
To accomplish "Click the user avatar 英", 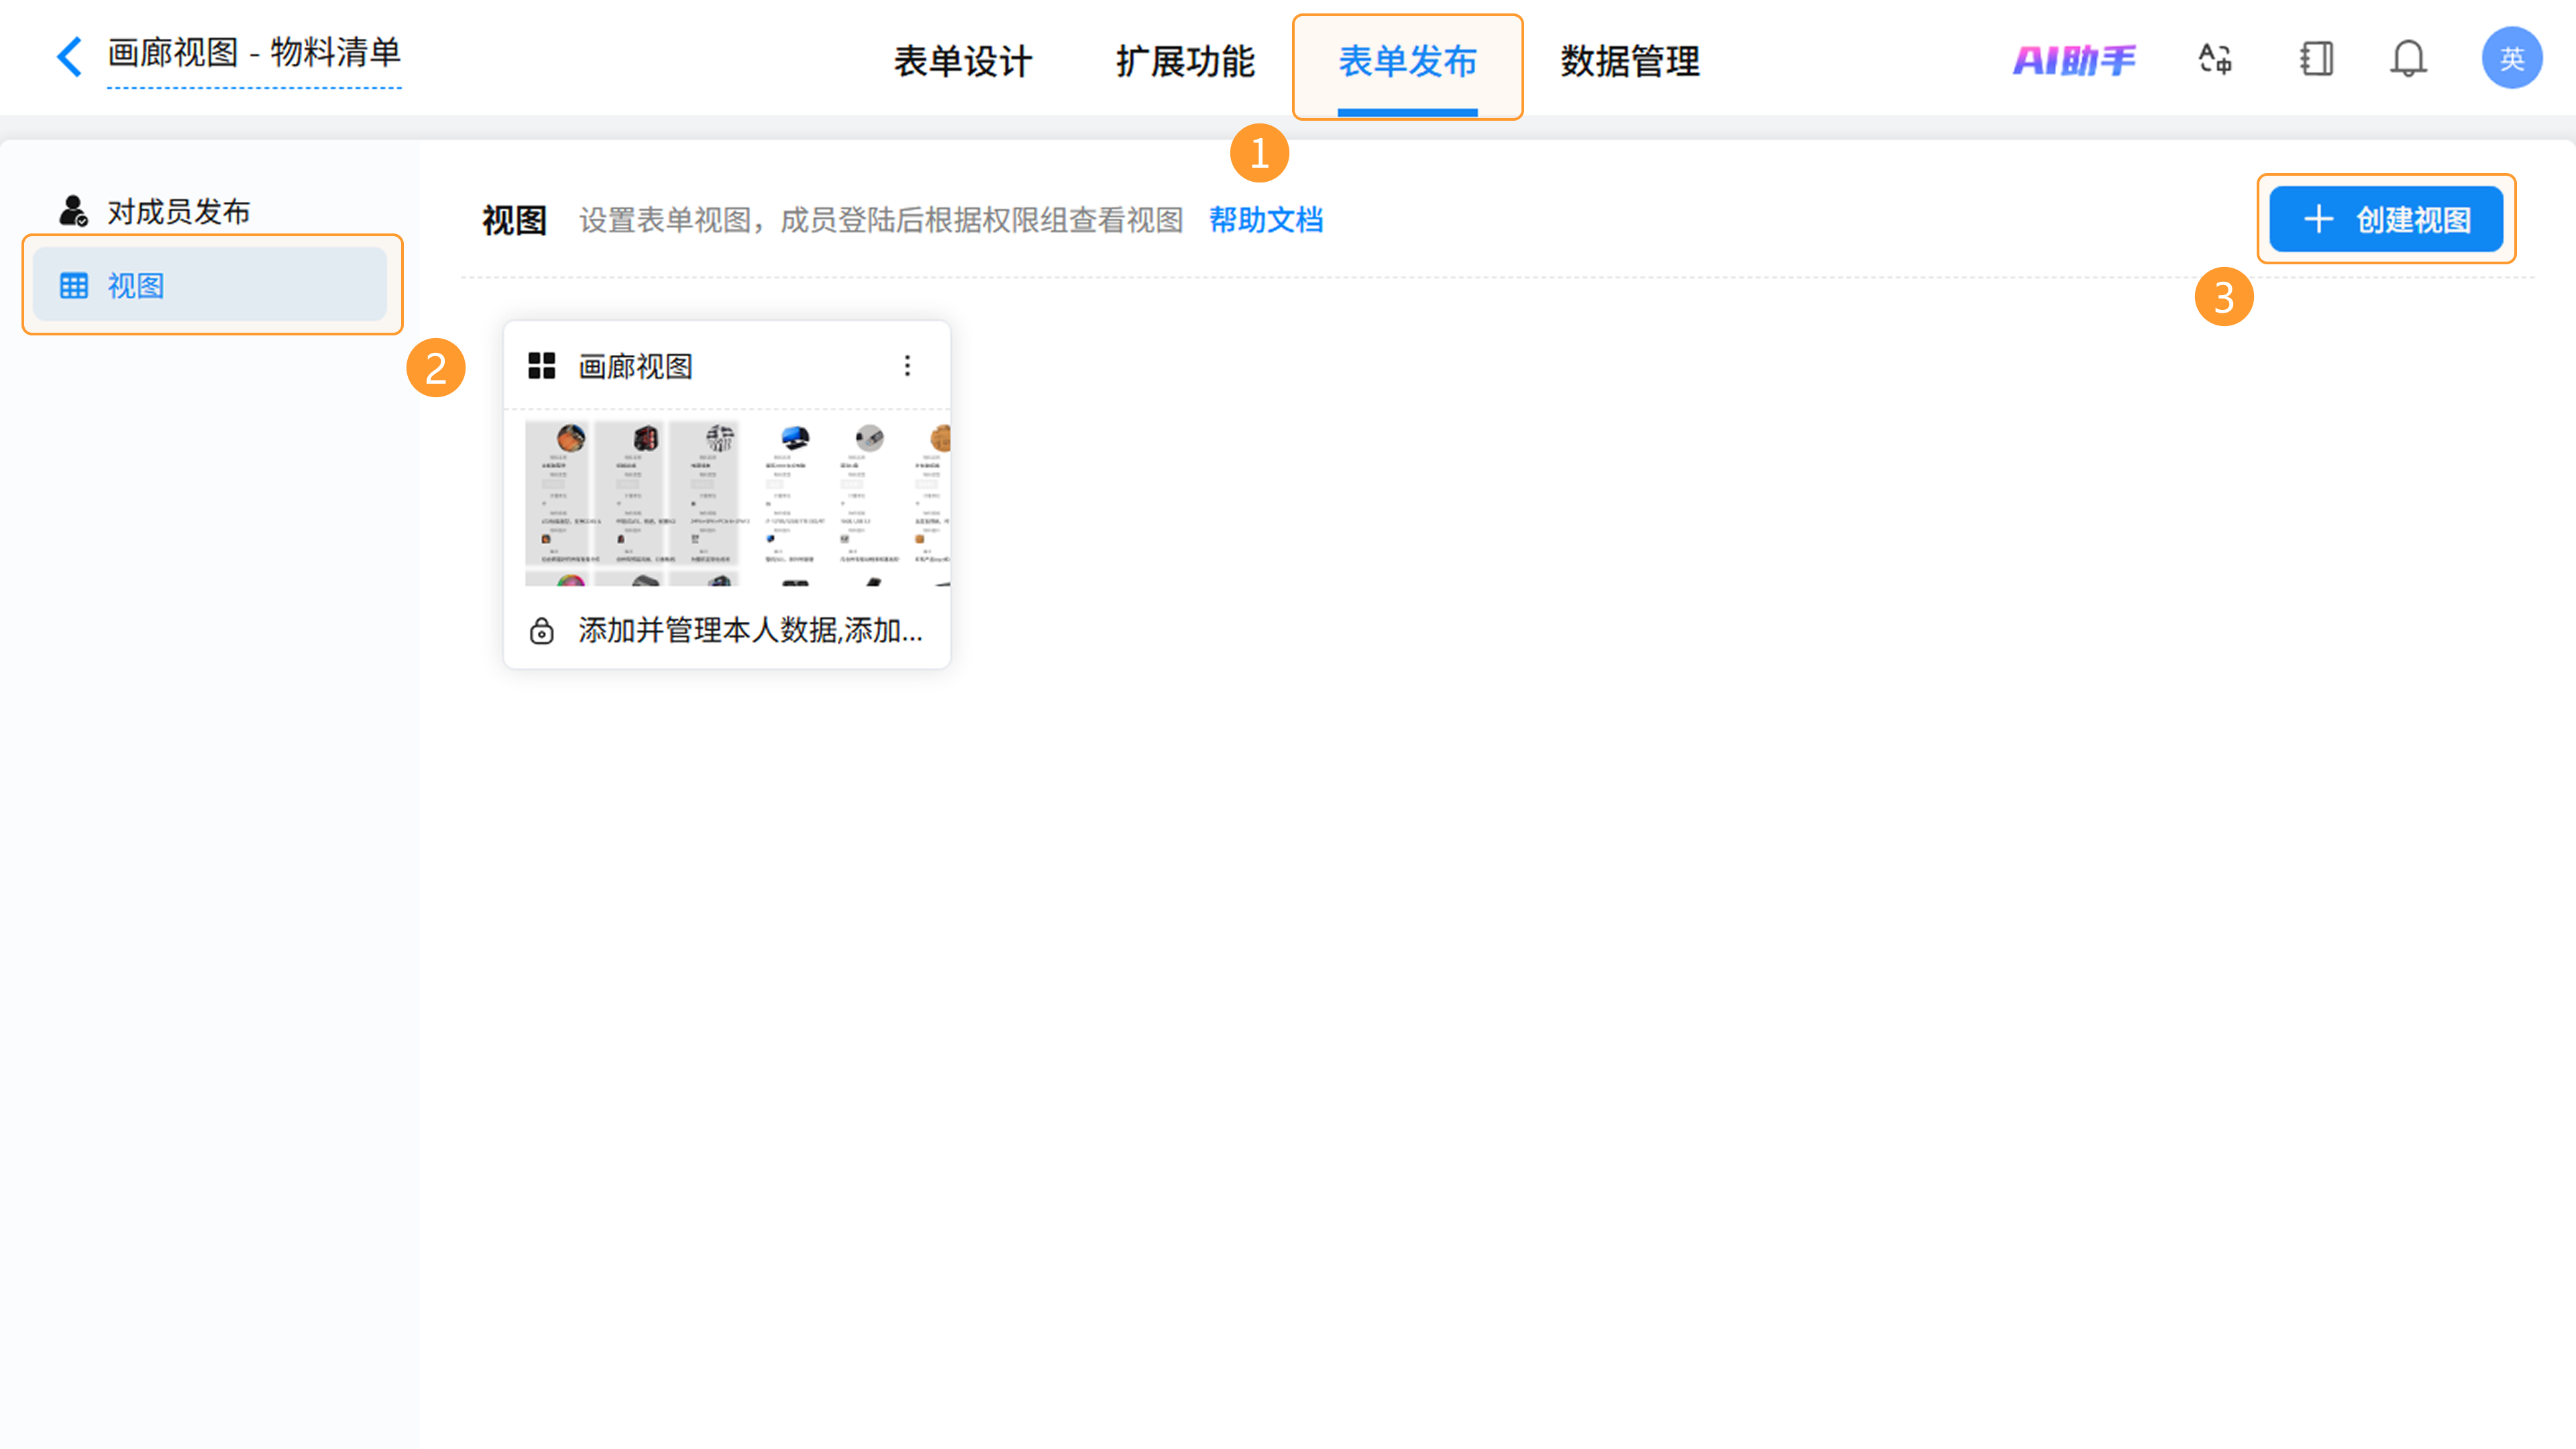I will click(2511, 59).
